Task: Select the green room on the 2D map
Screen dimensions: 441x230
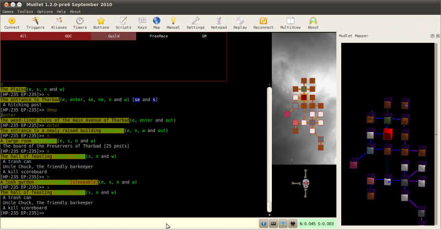Action: (x=304, y=89)
